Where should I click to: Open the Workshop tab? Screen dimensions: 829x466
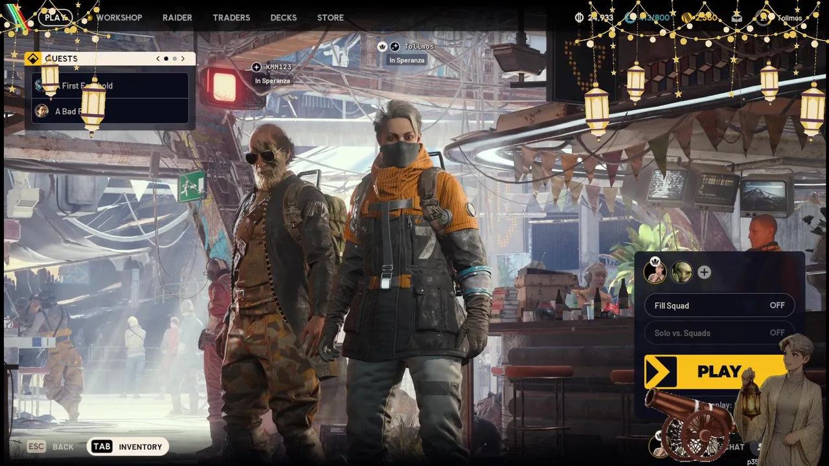(119, 17)
